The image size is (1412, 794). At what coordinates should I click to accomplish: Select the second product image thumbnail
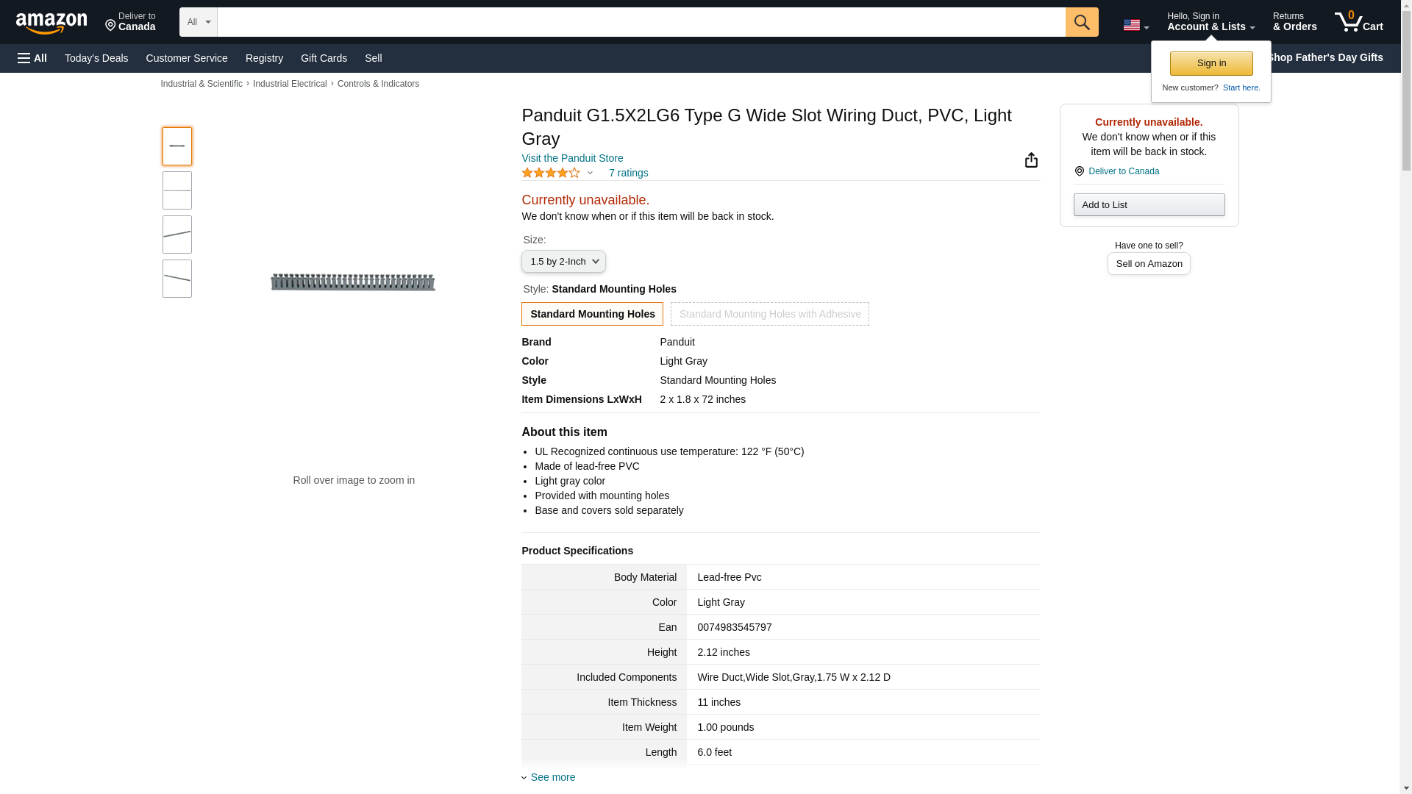point(177,190)
